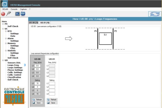Select Sensors Dist. in UD tree
The width and height of the screenshot is (162, 108).
[14, 63]
